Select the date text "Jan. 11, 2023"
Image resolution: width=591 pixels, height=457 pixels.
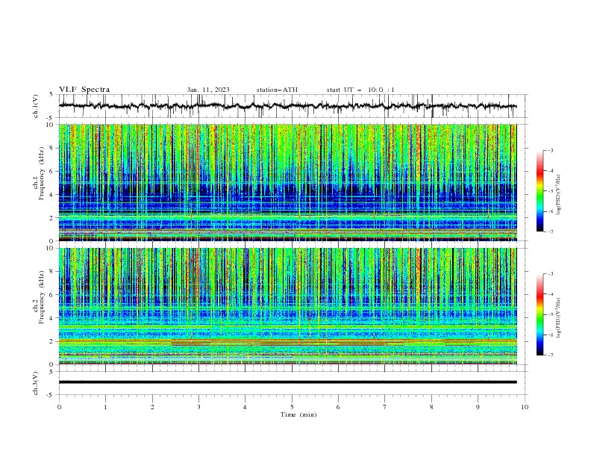click(x=208, y=90)
